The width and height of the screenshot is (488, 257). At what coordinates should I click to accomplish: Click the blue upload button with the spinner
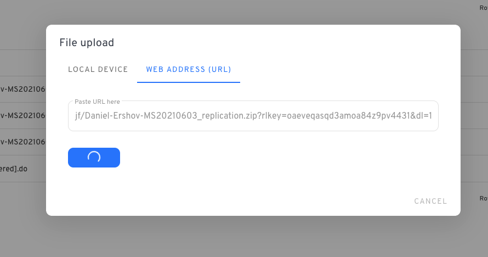(94, 158)
